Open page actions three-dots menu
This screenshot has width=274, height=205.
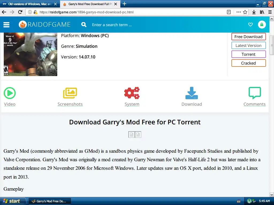238,12
